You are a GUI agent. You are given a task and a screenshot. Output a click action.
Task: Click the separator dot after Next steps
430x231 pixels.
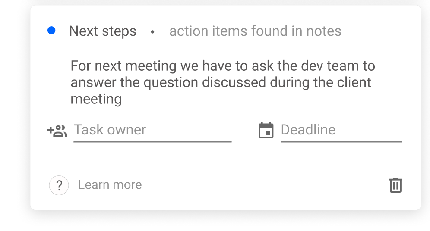pyautogui.click(x=152, y=32)
